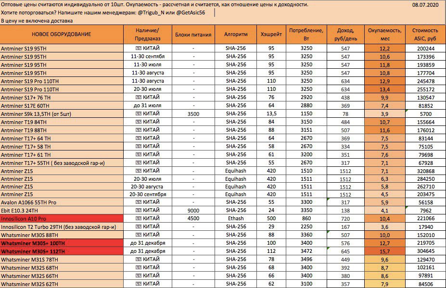
Task: Click the 'Ebit E10.3 24TH' cell
Action: [x=62, y=211]
